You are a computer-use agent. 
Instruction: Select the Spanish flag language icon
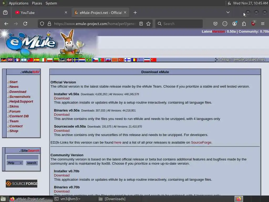point(37,60)
